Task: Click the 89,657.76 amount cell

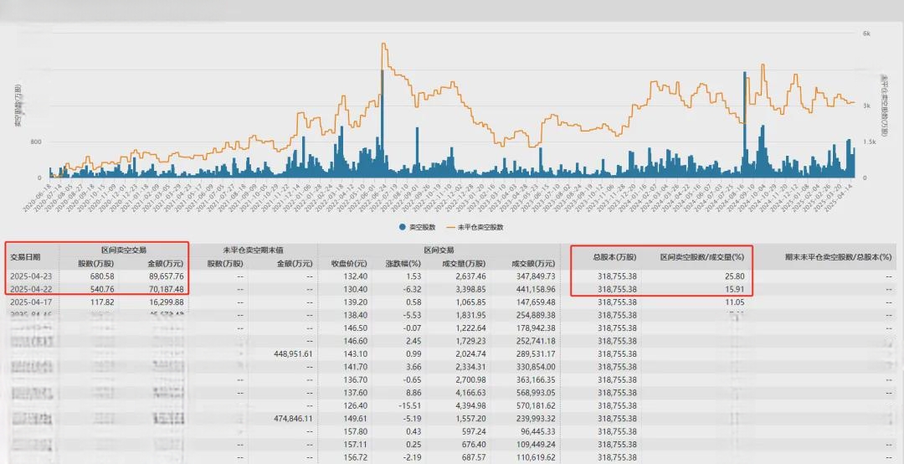Action: [x=167, y=276]
